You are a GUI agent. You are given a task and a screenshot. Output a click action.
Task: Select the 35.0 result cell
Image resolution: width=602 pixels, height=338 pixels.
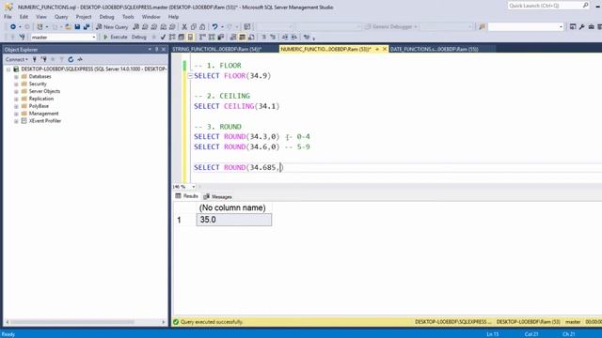(234, 220)
